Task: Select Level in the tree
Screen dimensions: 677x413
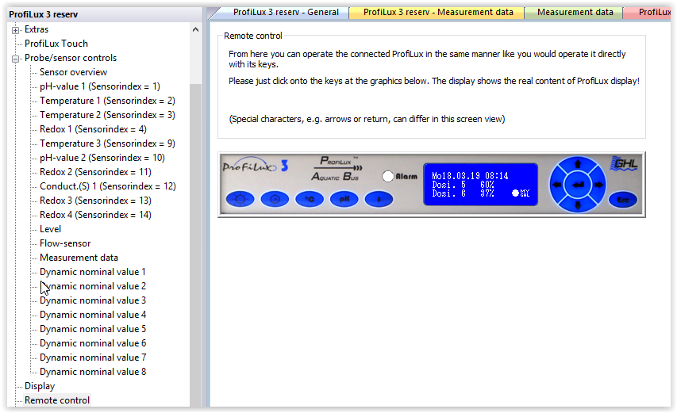Action: point(50,229)
